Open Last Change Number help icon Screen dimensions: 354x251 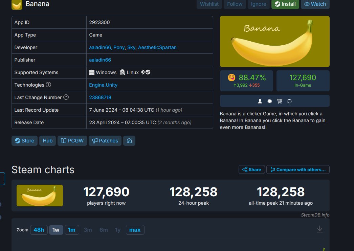(66, 97)
